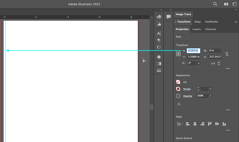The height and width of the screenshot is (142, 239).
Task: Align objects to vertical bottom
Action: (x=224, y=124)
